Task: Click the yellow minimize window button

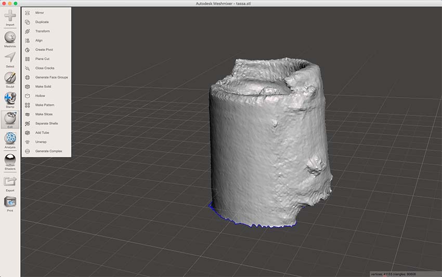Action: point(10,4)
